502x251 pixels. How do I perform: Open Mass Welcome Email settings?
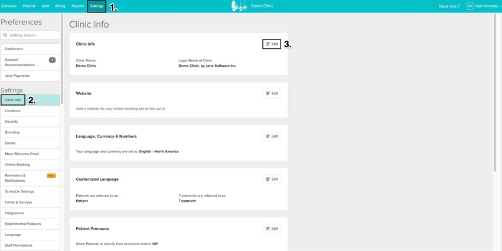point(30,154)
